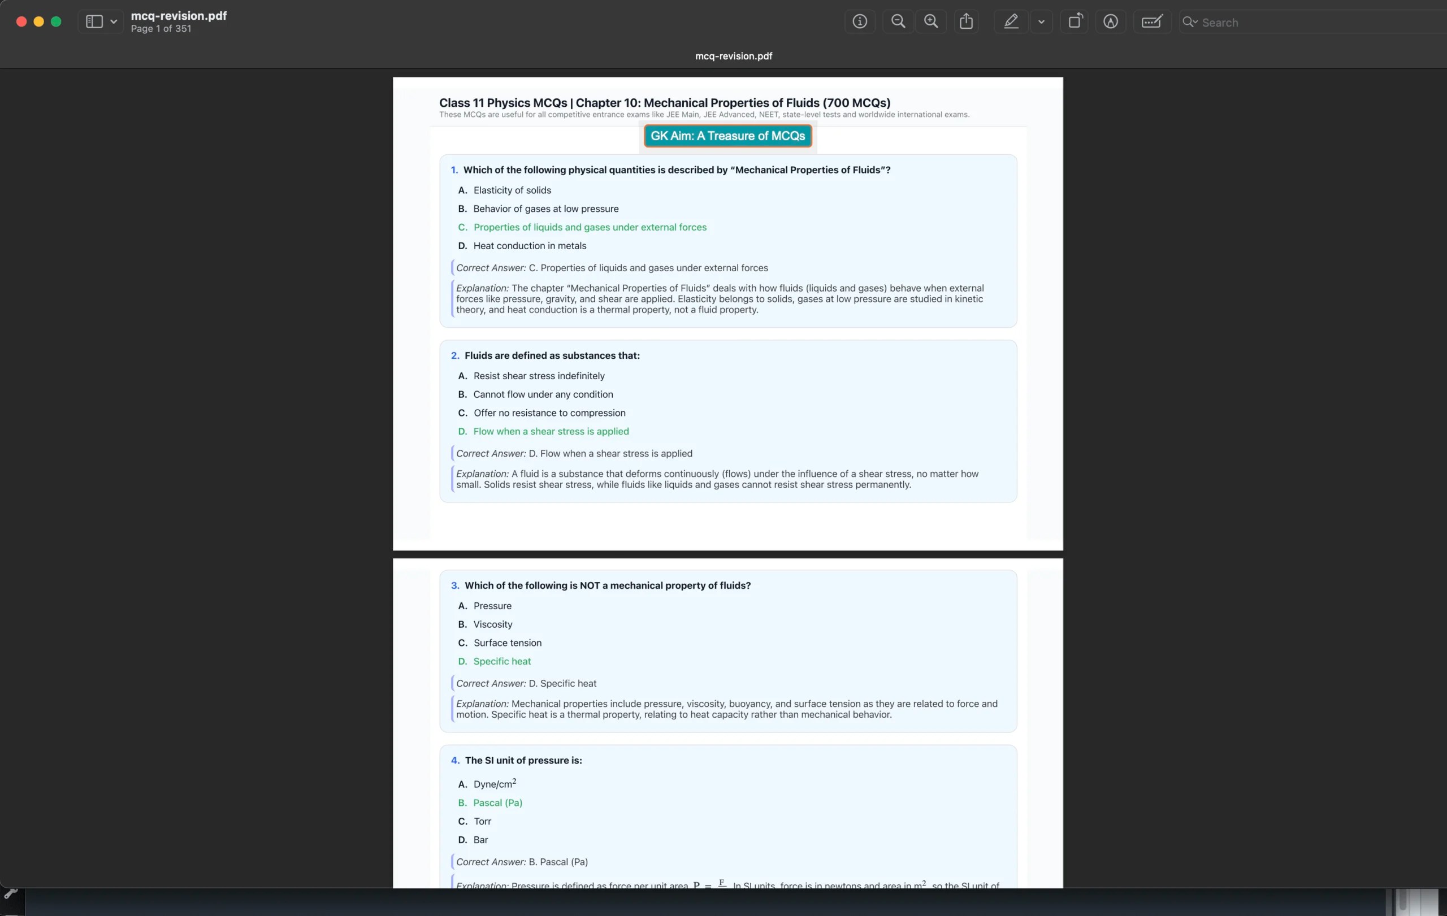The image size is (1447, 916).
Task: Click the Zoom Out magnifier icon
Action: (898, 22)
